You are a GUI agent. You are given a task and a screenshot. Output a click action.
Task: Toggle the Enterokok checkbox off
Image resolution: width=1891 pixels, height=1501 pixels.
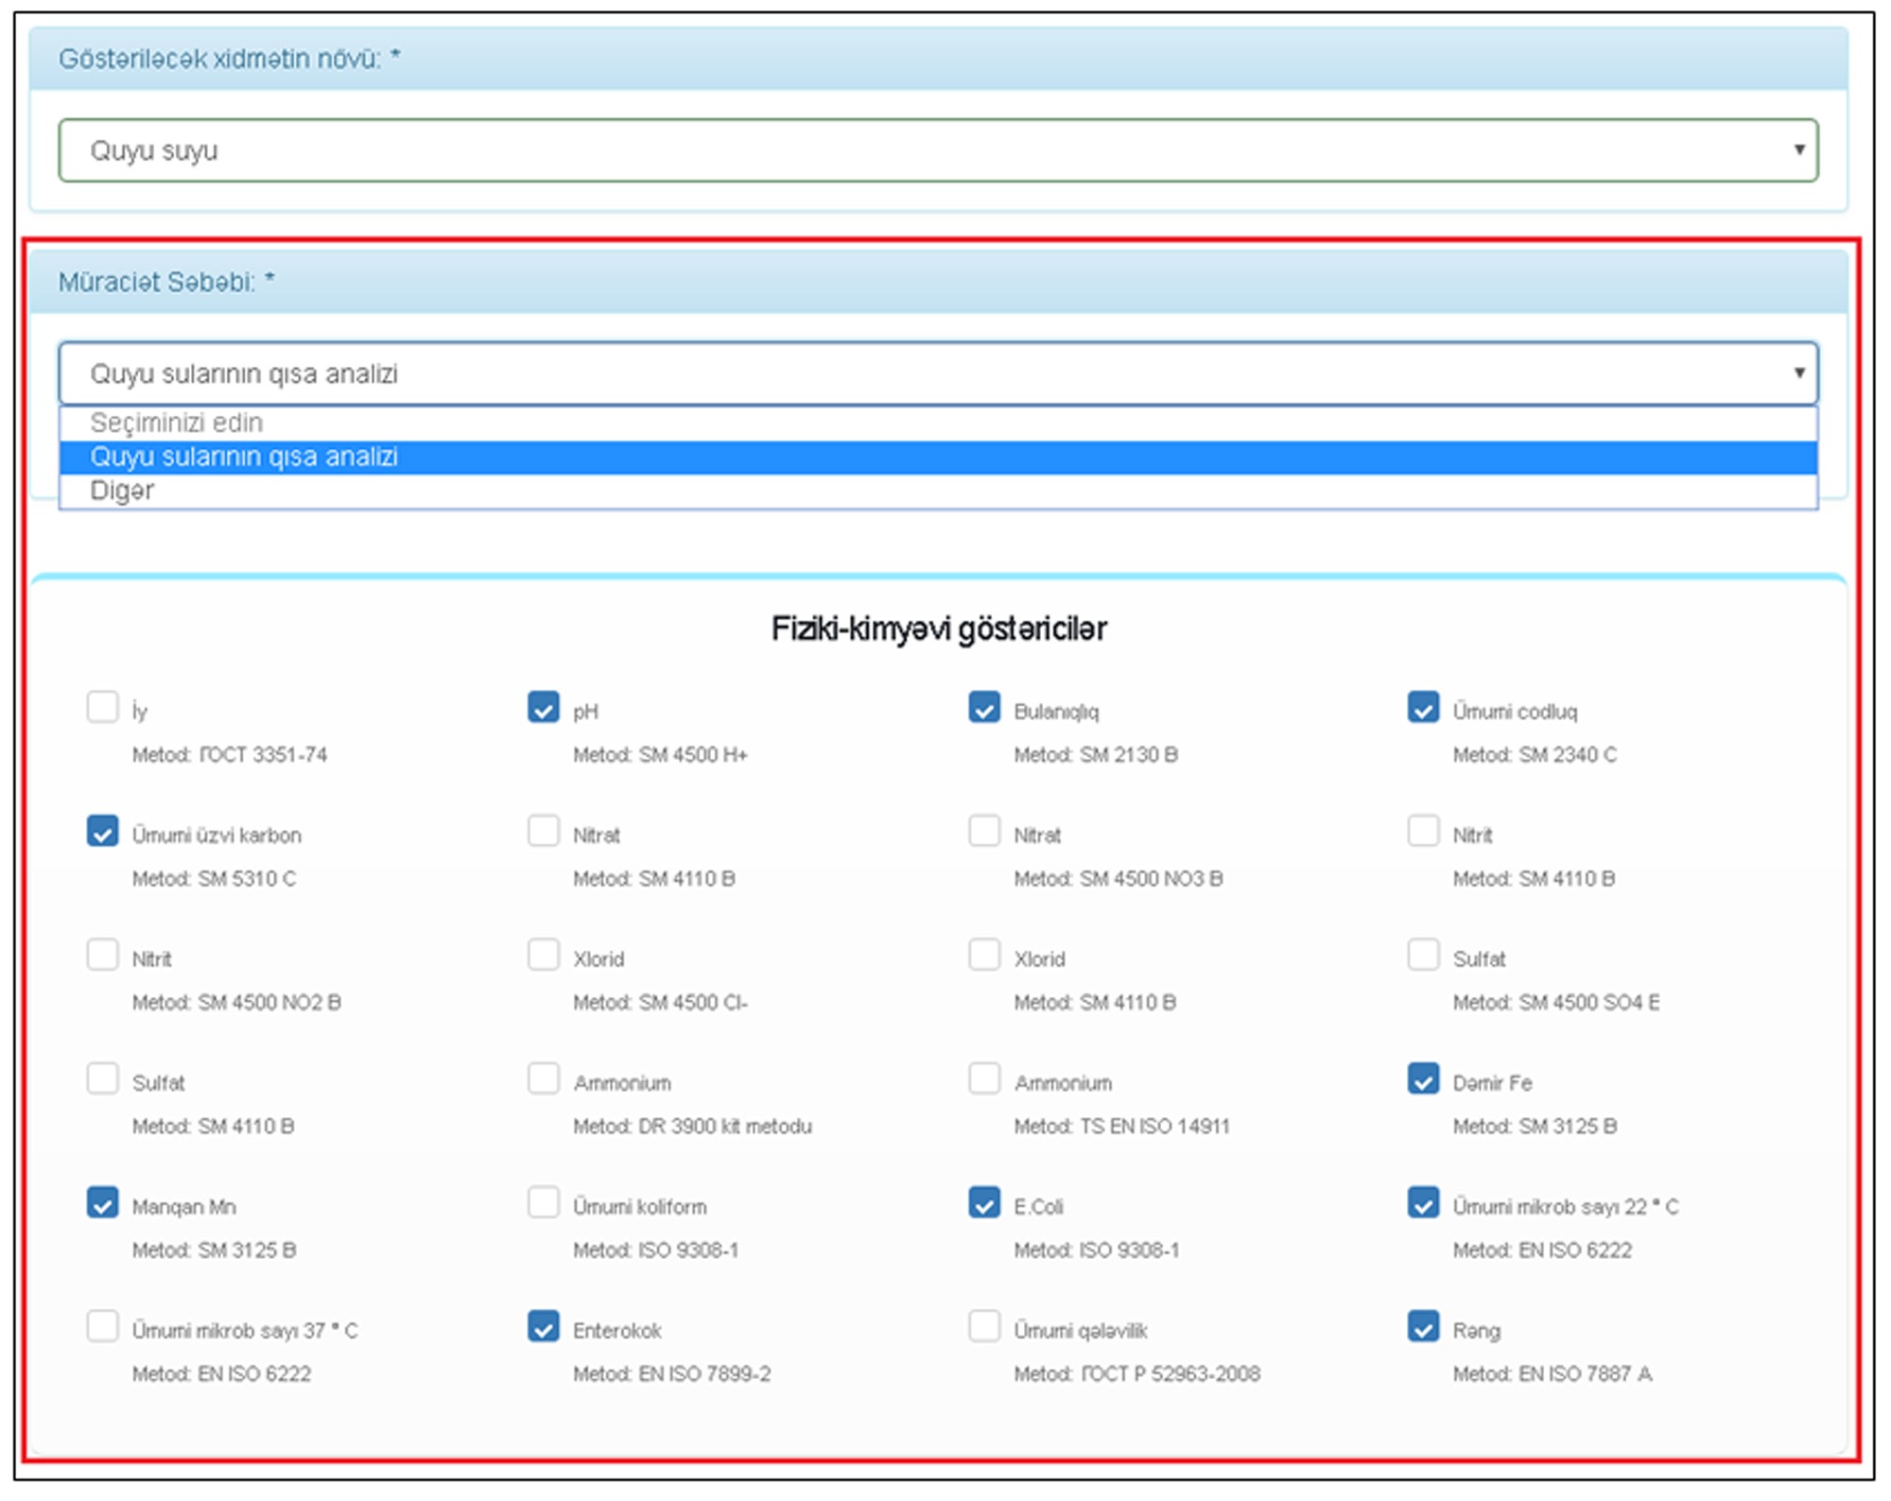[x=543, y=1326]
